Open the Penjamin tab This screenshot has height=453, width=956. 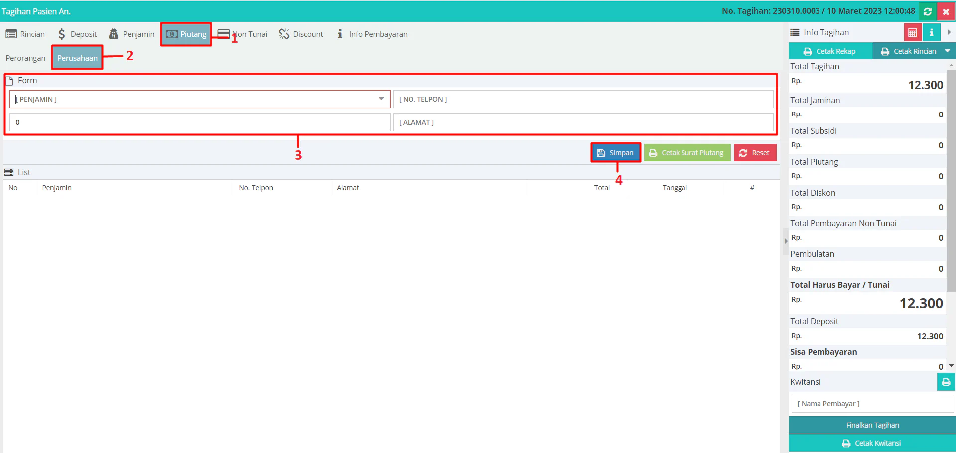[132, 34]
